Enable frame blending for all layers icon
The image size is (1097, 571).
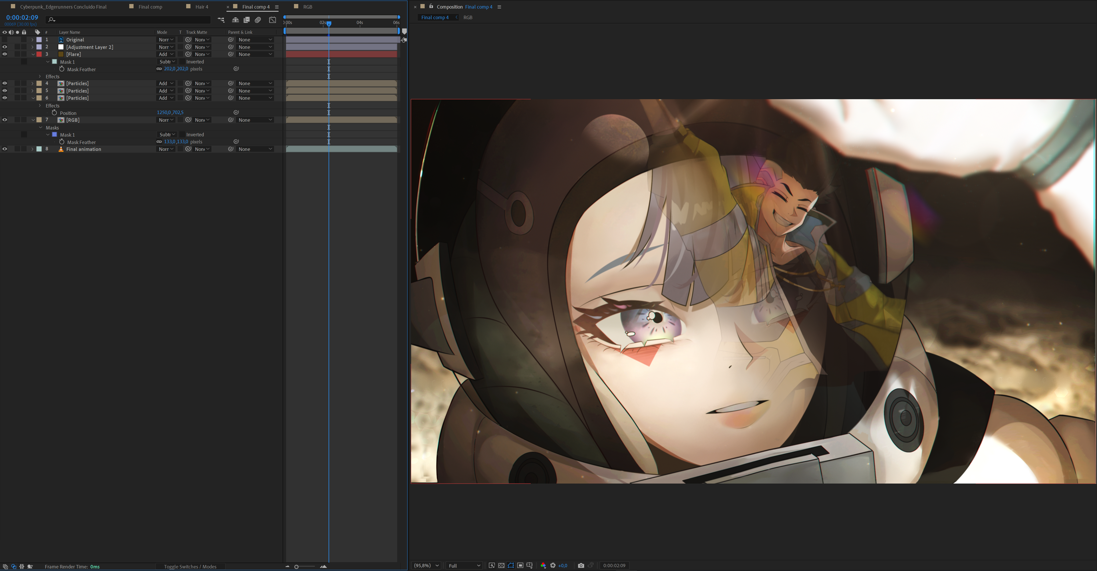pyautogui.click(x=247, y=19)
